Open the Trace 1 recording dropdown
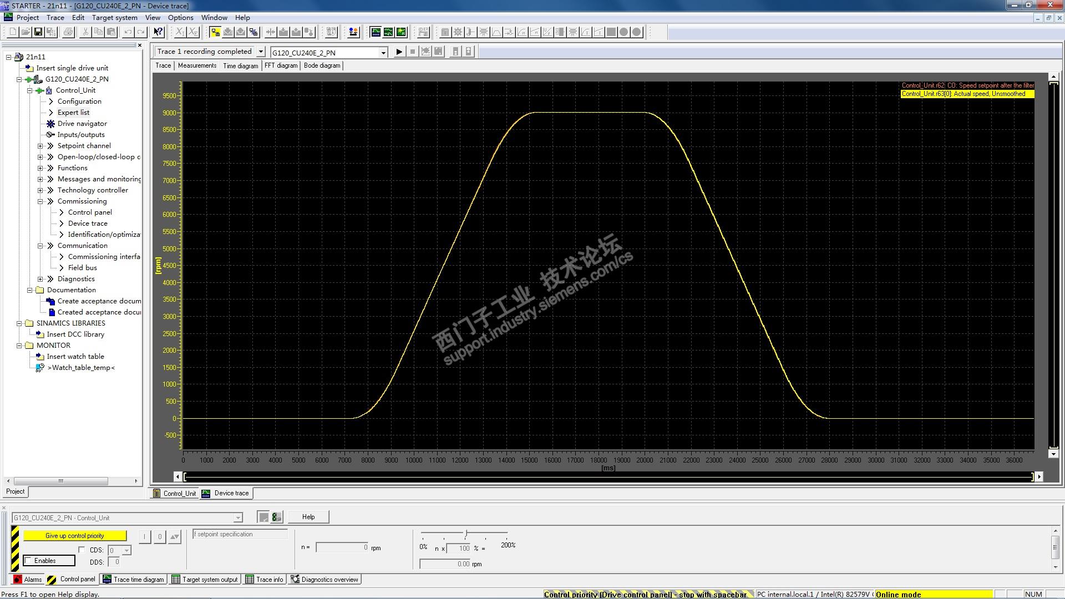 pyautogui.click(x=261, y=52)
